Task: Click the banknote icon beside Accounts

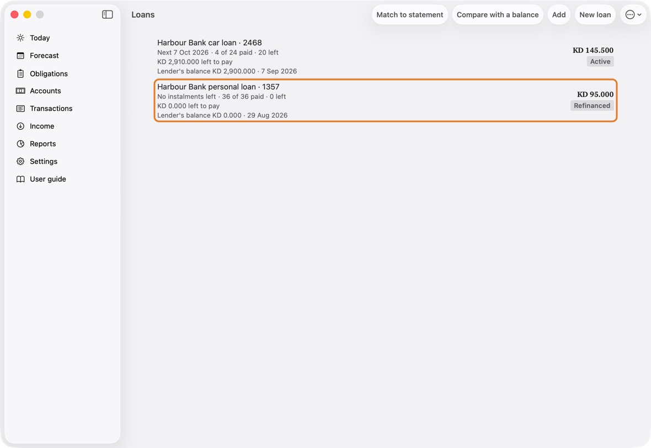Action: pyautogui.click(x=20, y=91)
